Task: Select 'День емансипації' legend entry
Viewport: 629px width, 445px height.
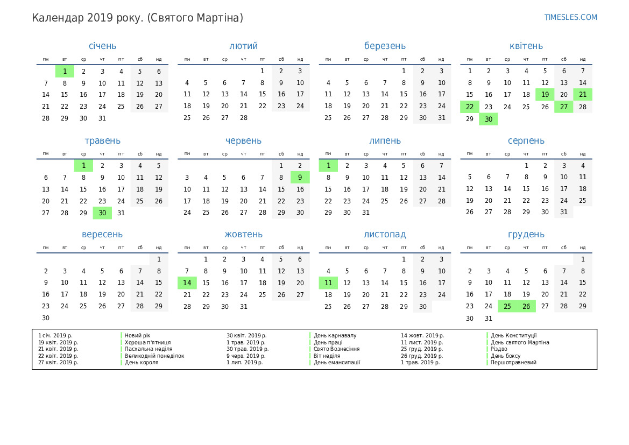Action: [337, 363]
